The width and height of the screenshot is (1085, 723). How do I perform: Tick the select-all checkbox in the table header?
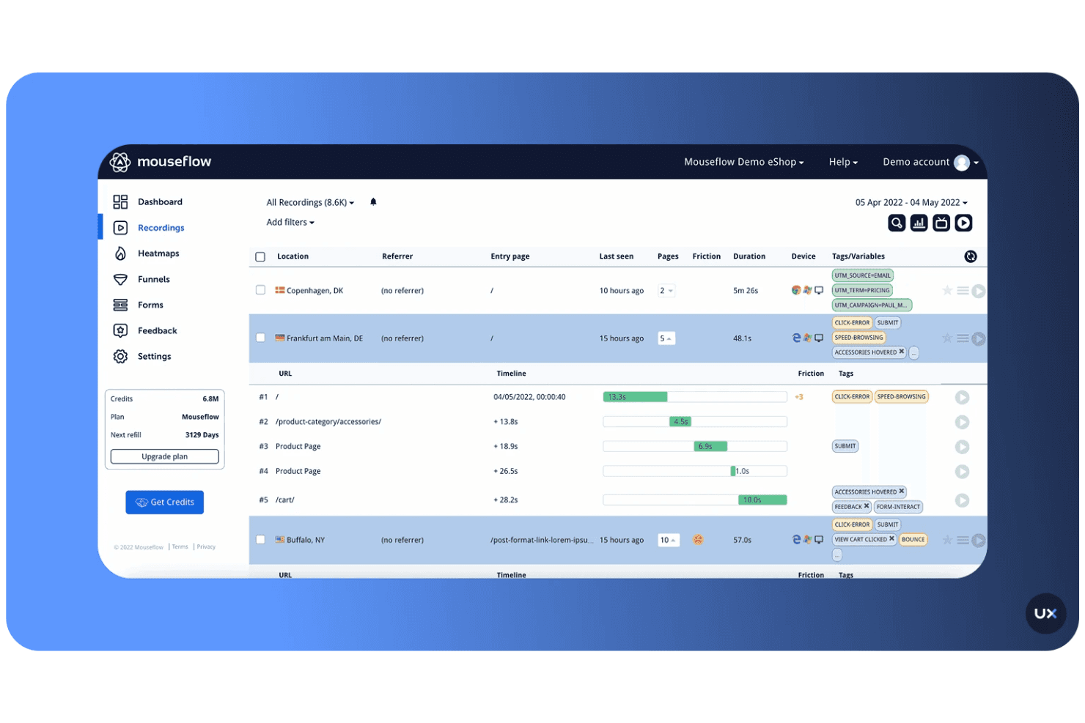pyautogui.click(x=260, y=257)
